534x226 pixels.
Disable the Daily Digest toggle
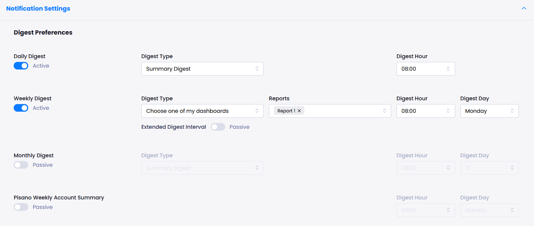click(21, 66)
